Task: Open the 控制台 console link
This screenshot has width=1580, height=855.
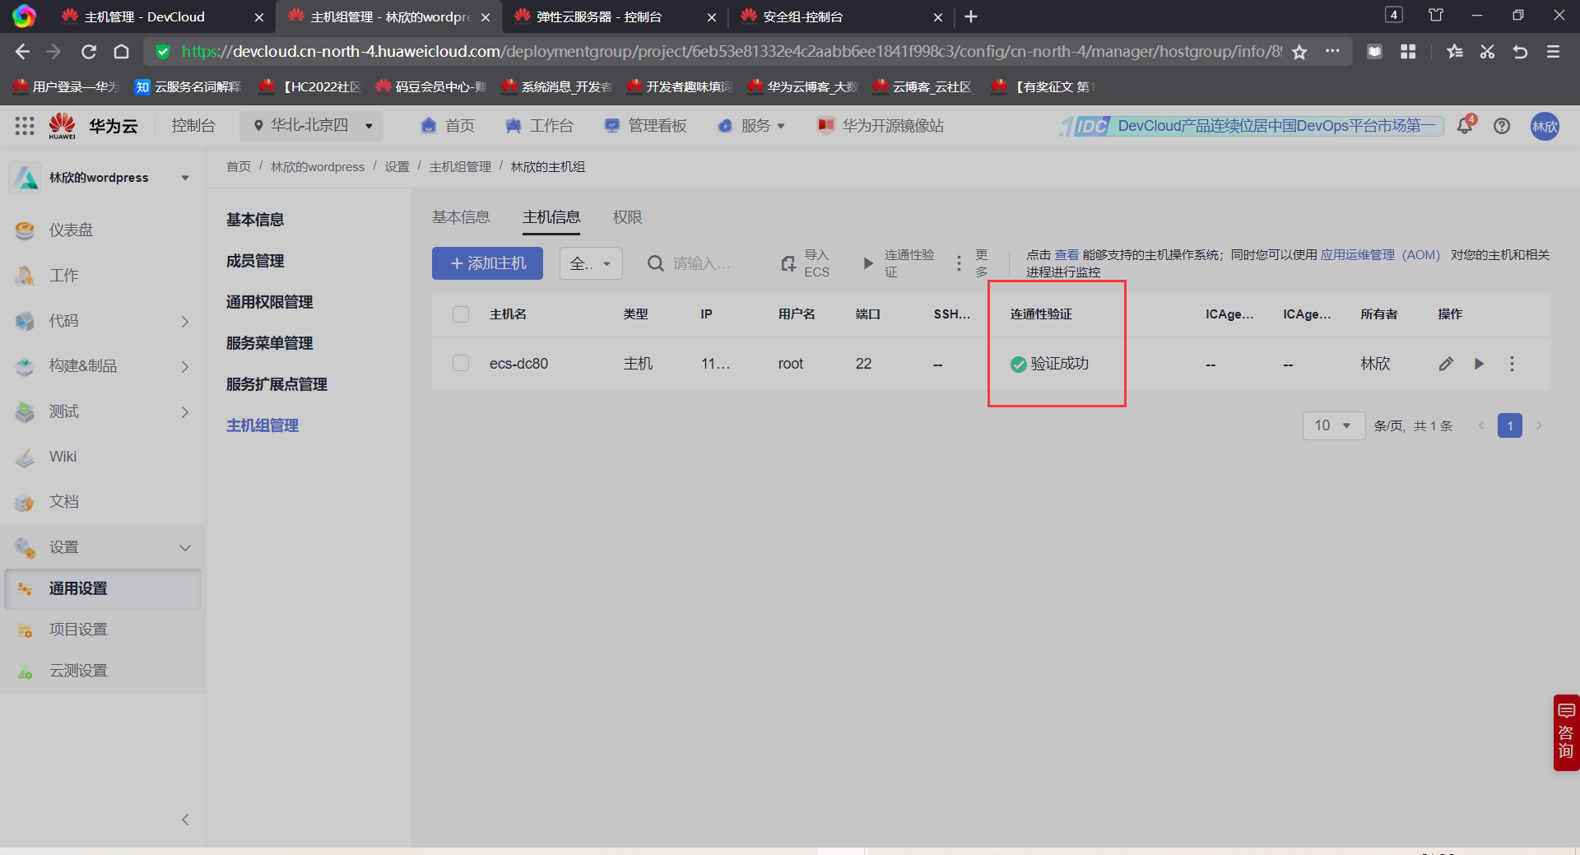Action: [x=193, y=126]
